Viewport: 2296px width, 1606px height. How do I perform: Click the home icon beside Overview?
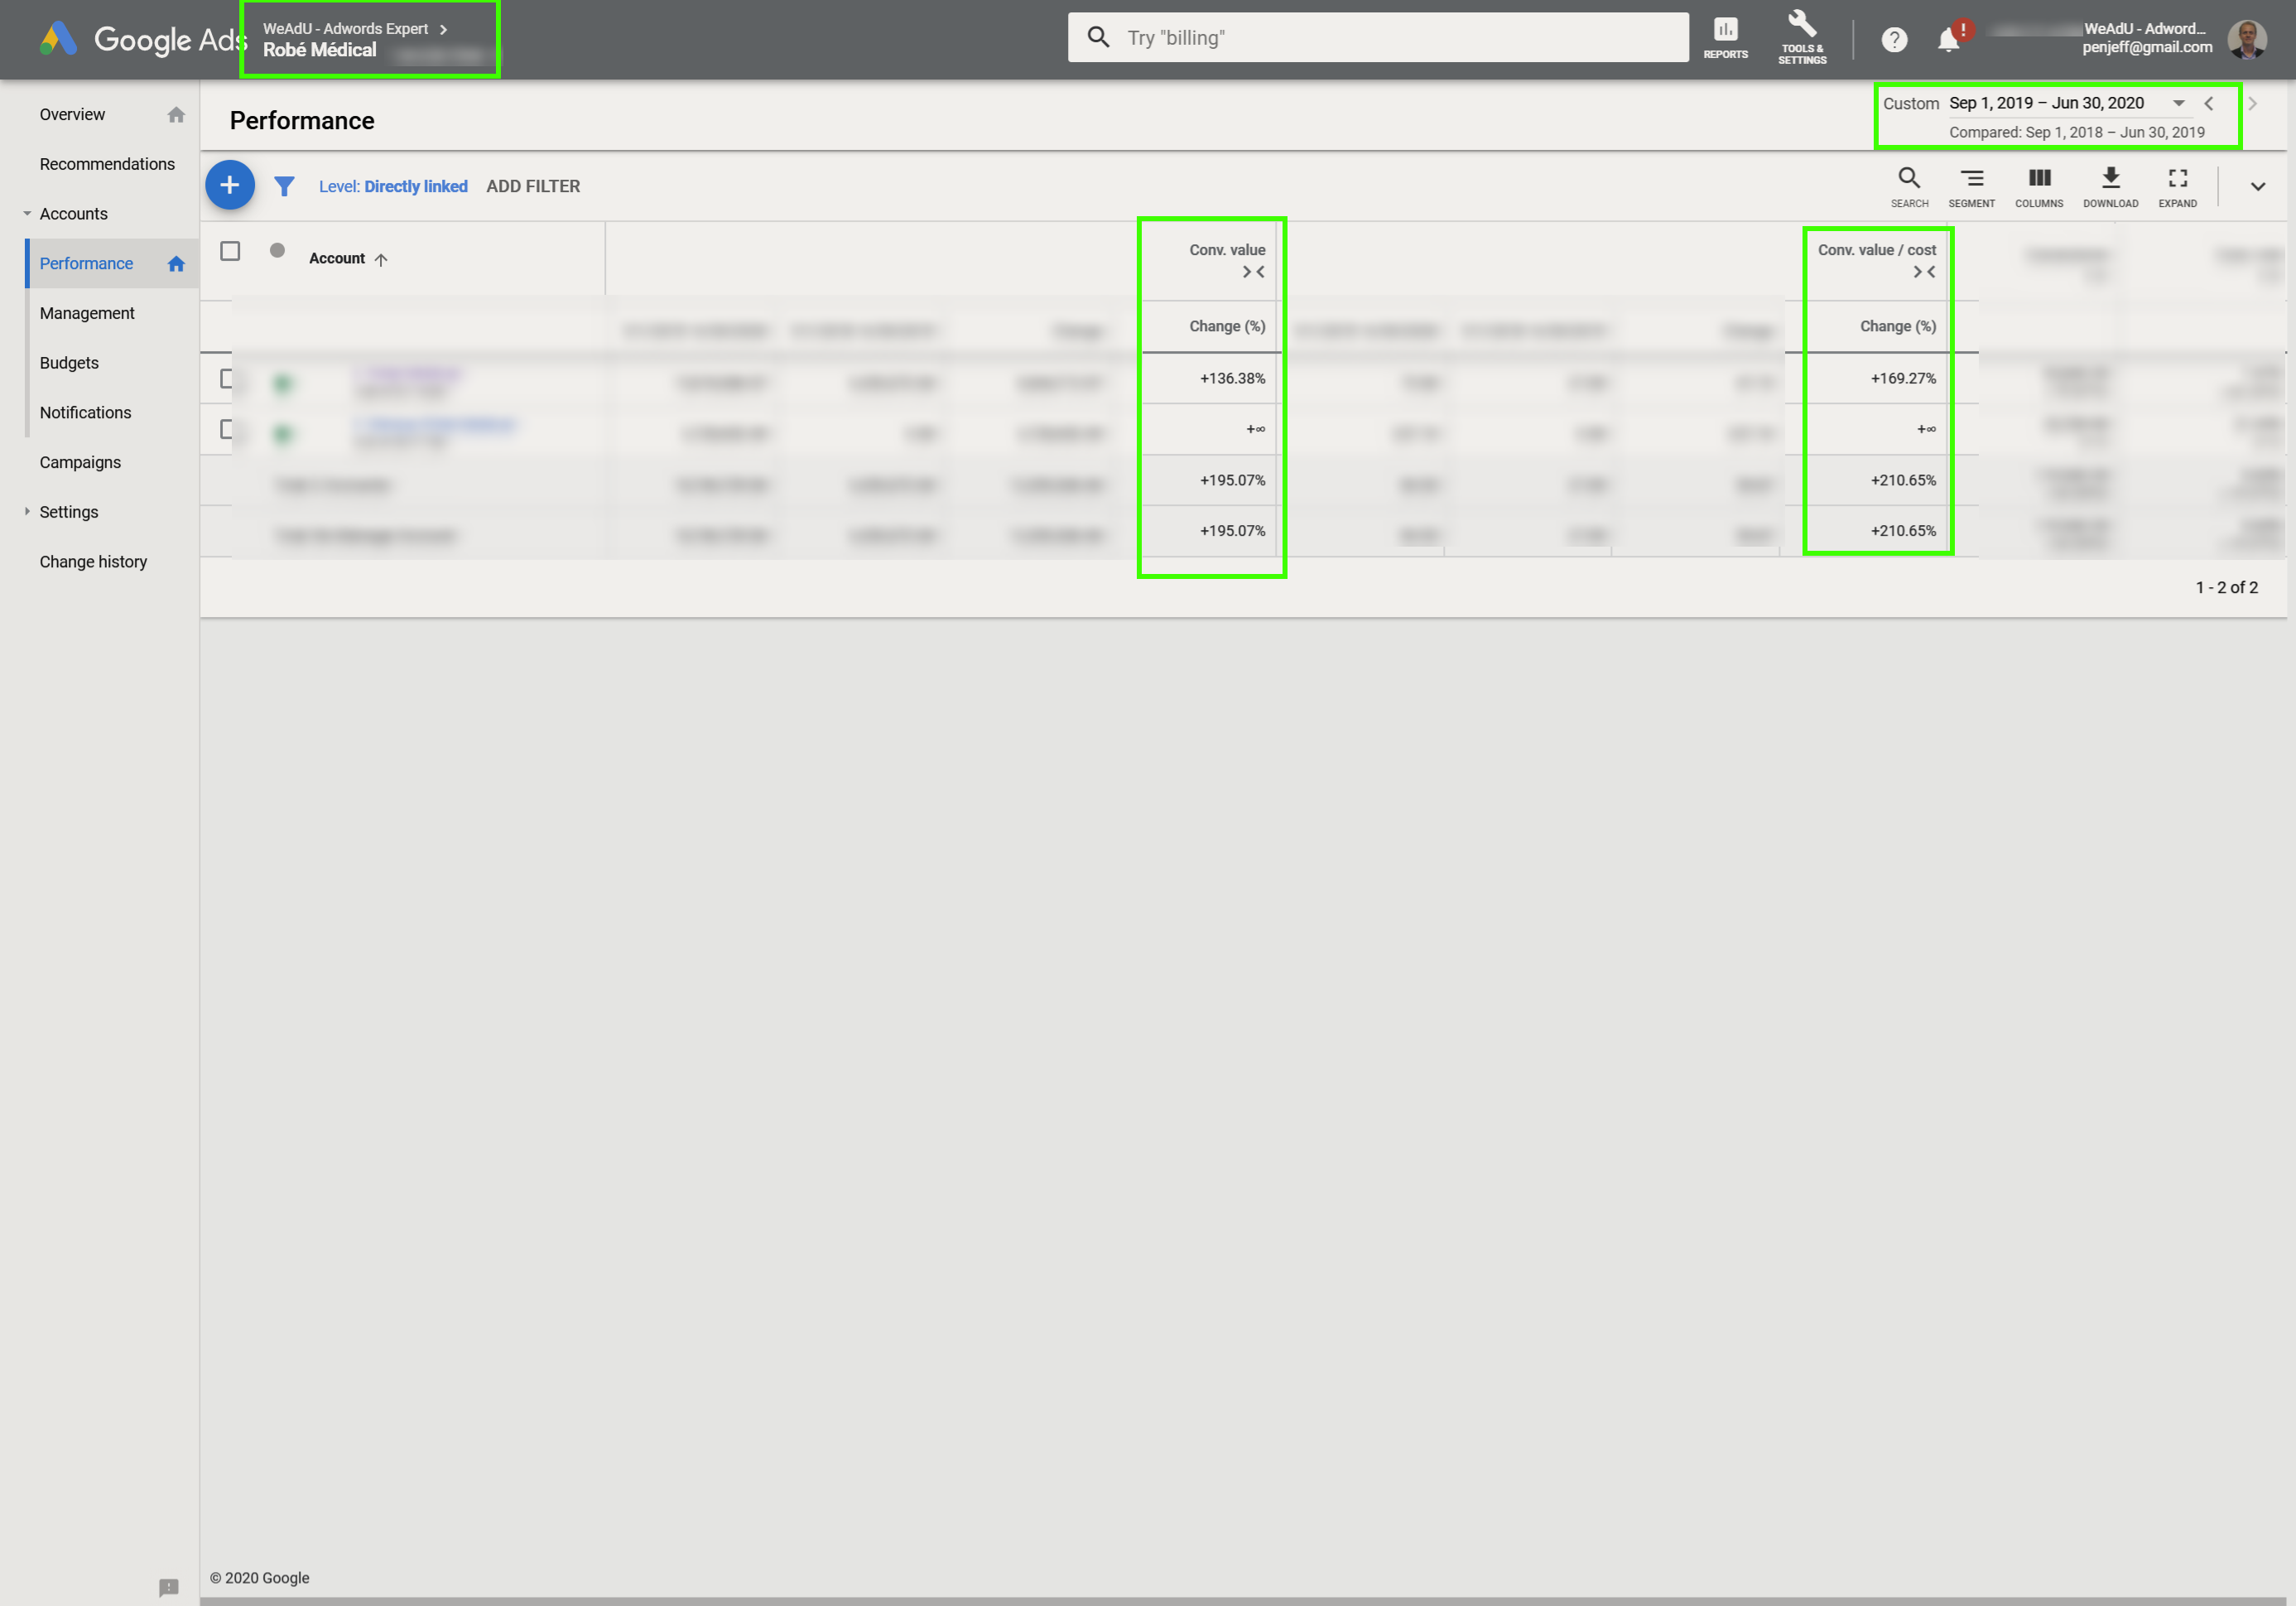[x=176, y=115]
